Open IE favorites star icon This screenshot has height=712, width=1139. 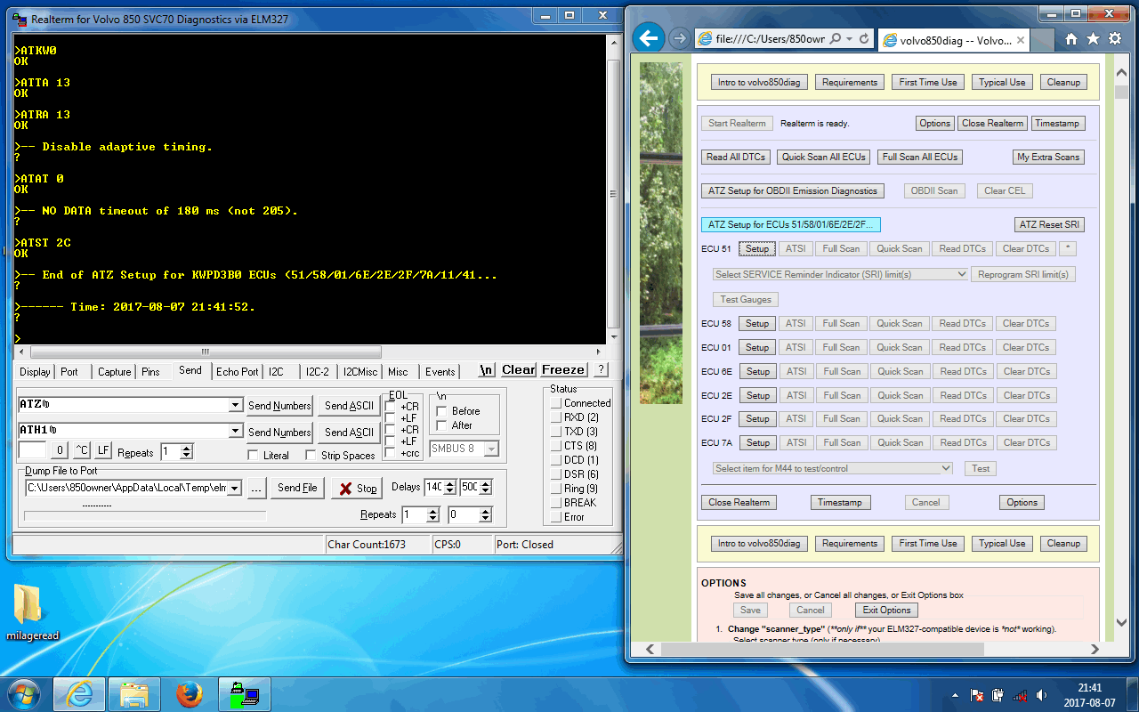1093,39
